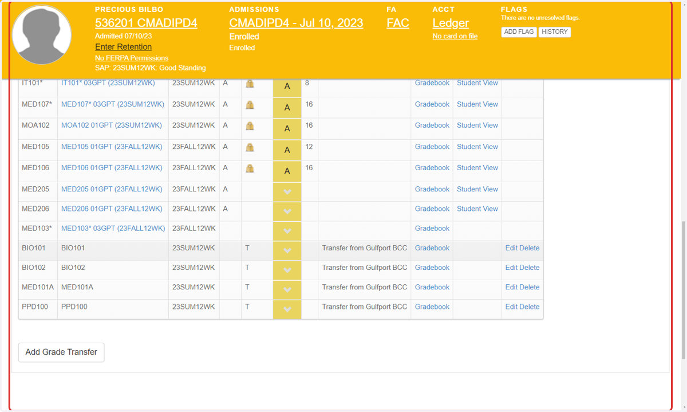Open course link MED103* 03GPT (23FALL12WK)

click(113, 228)
